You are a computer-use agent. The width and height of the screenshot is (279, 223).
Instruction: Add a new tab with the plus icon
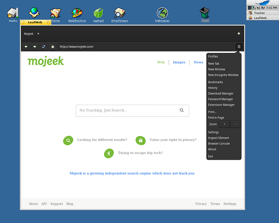point(239,33)
